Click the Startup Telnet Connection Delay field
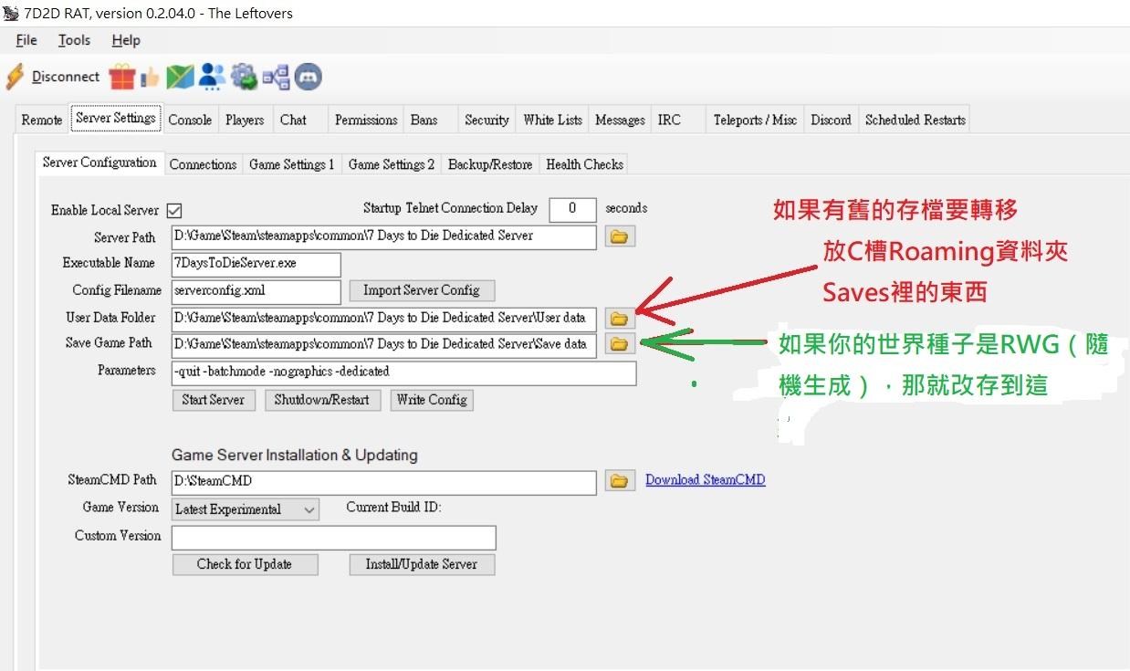 (572, 209)
